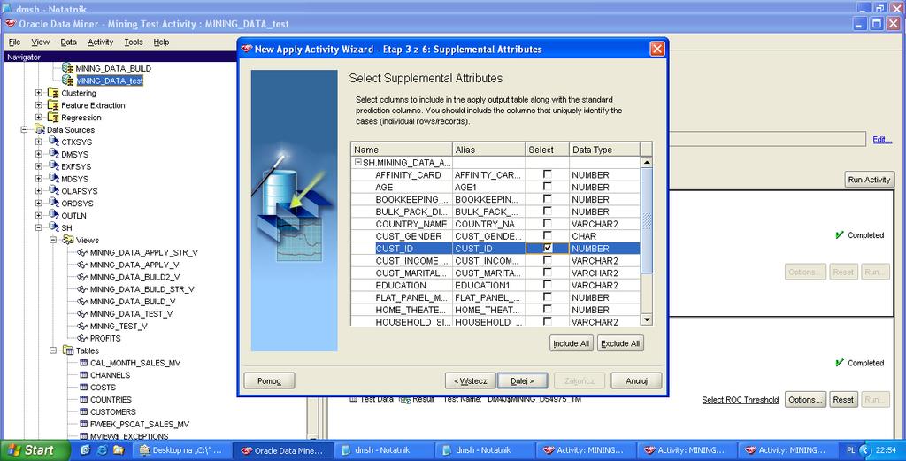Screen dimensions: 906x461
Task: Click the MINING_DATA_BUILD activity icon
Action: (x=67, y=68)
